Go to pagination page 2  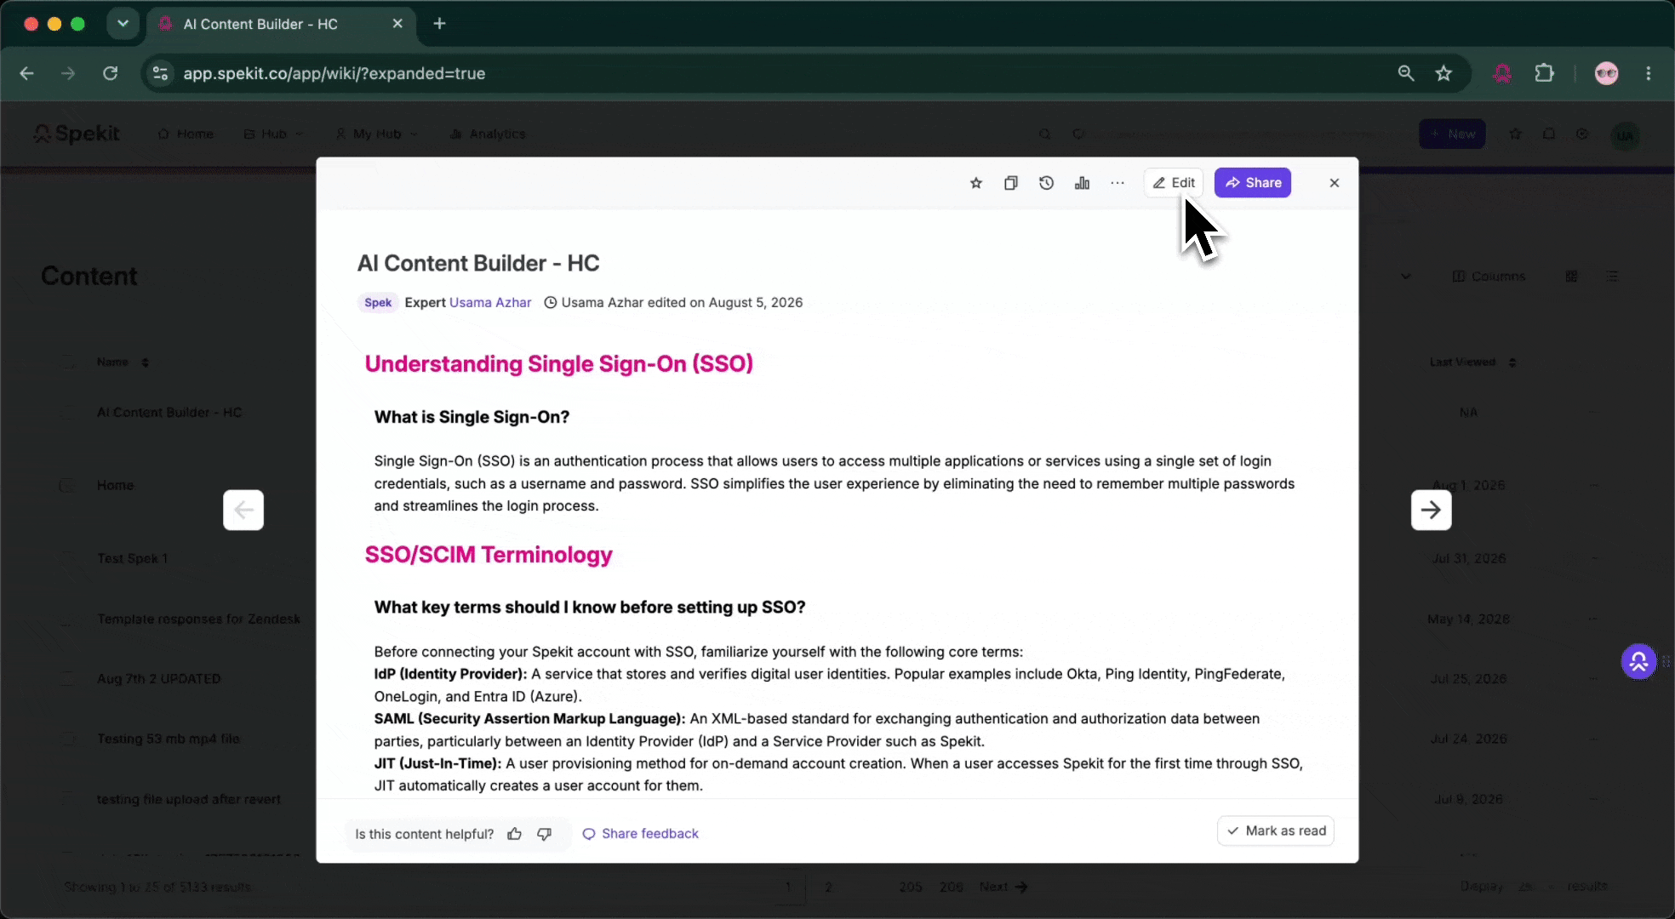click(x=827, y=887)
